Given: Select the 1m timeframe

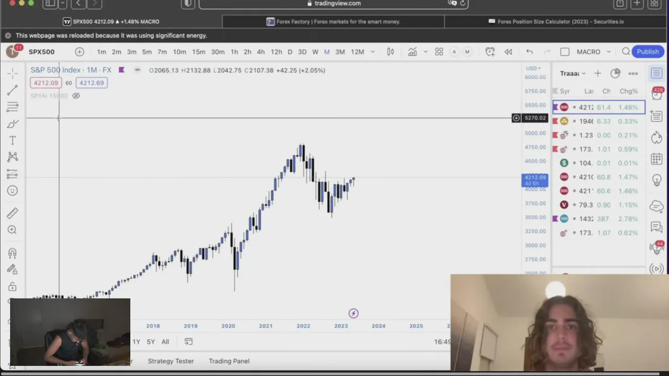Looking at the screenshot, I should click(x=101, y=52).
